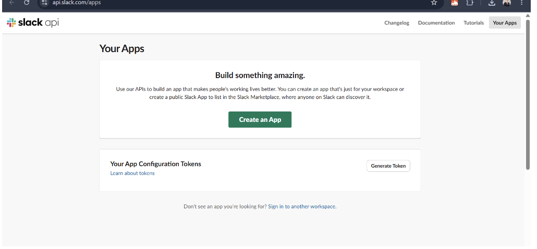This screenshot has width=537, height=249.
Task: Go back with the browser back arrow
Action: pyautogui.click(x=11, y=3)
